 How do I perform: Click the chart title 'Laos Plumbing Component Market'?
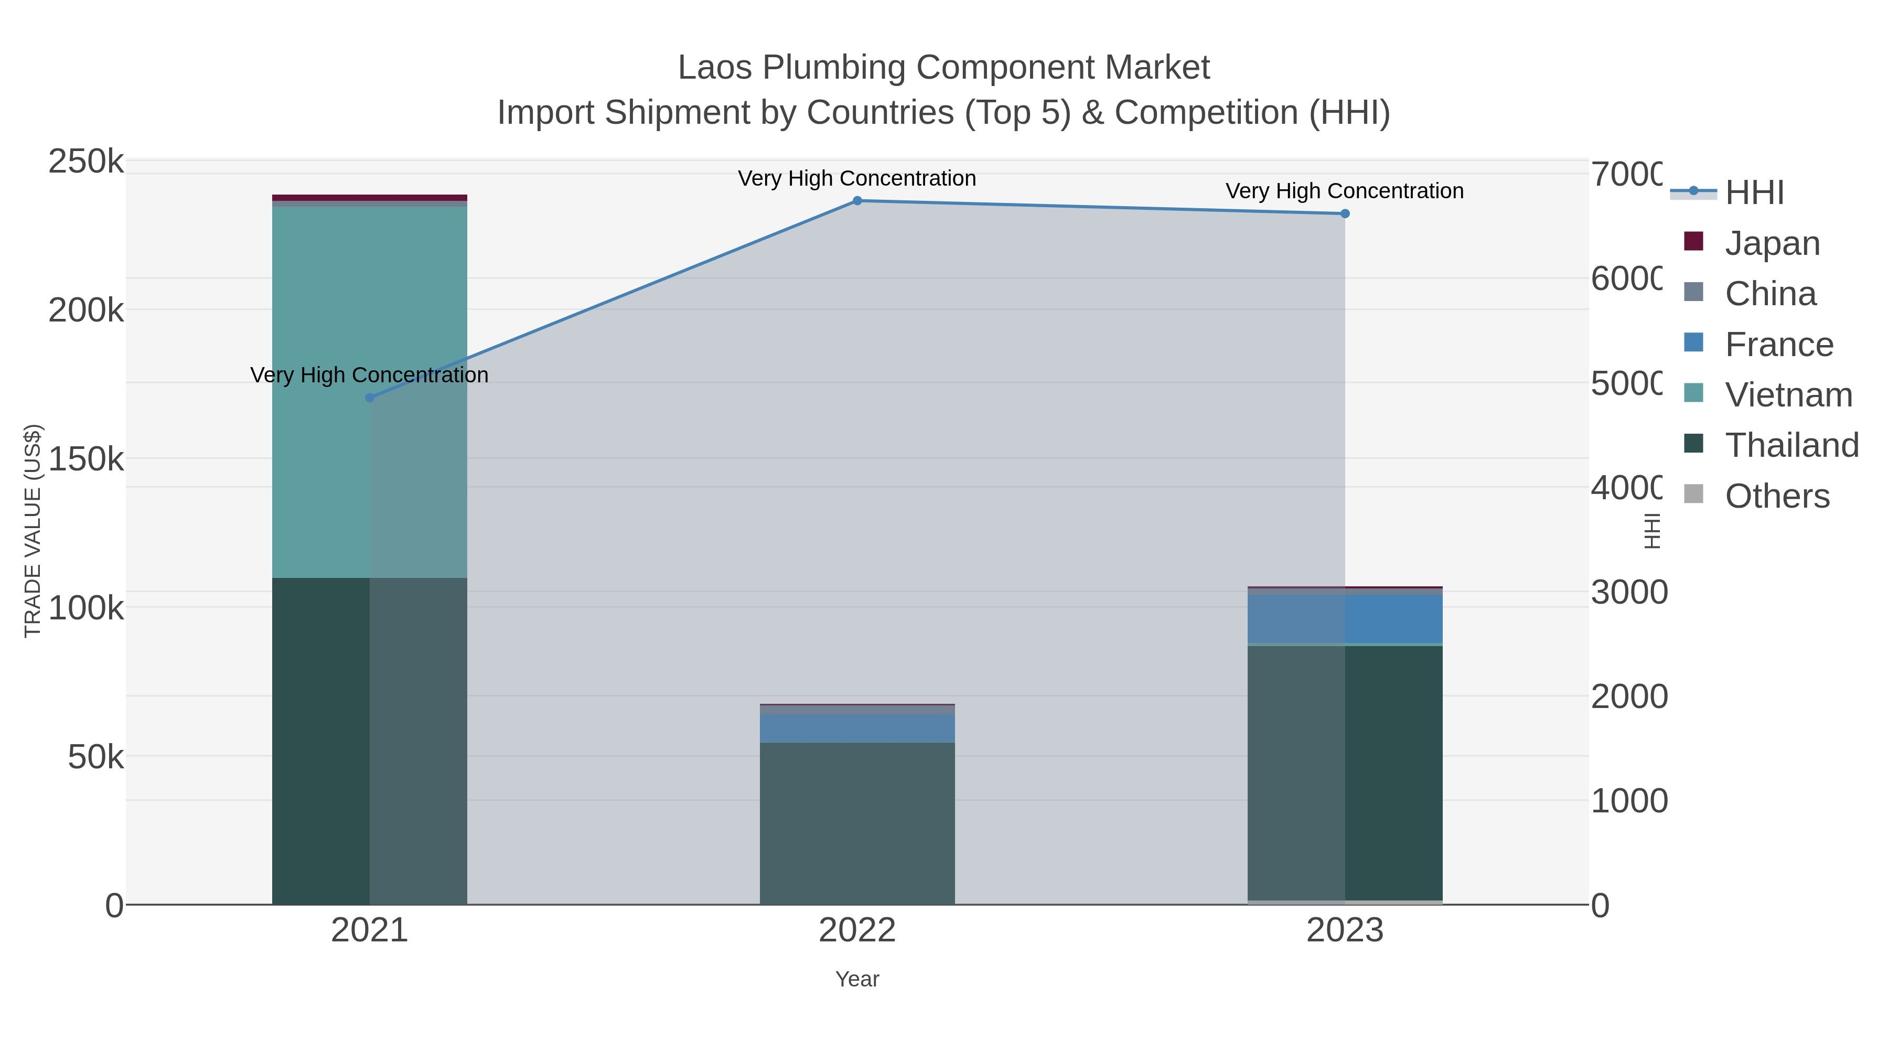click(944, 68)
